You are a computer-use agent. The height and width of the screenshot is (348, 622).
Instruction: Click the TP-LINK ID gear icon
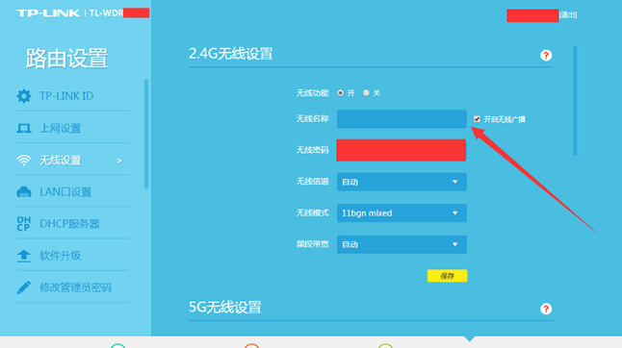[x=24, y=96]
